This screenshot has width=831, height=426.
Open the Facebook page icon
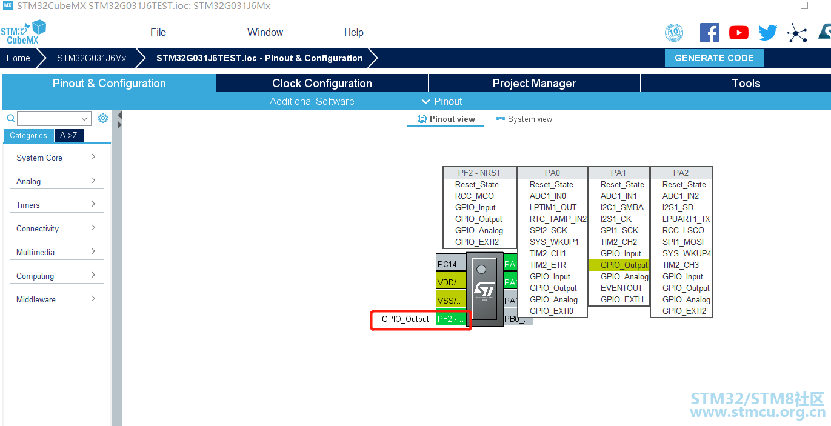(x=710, y=33)
